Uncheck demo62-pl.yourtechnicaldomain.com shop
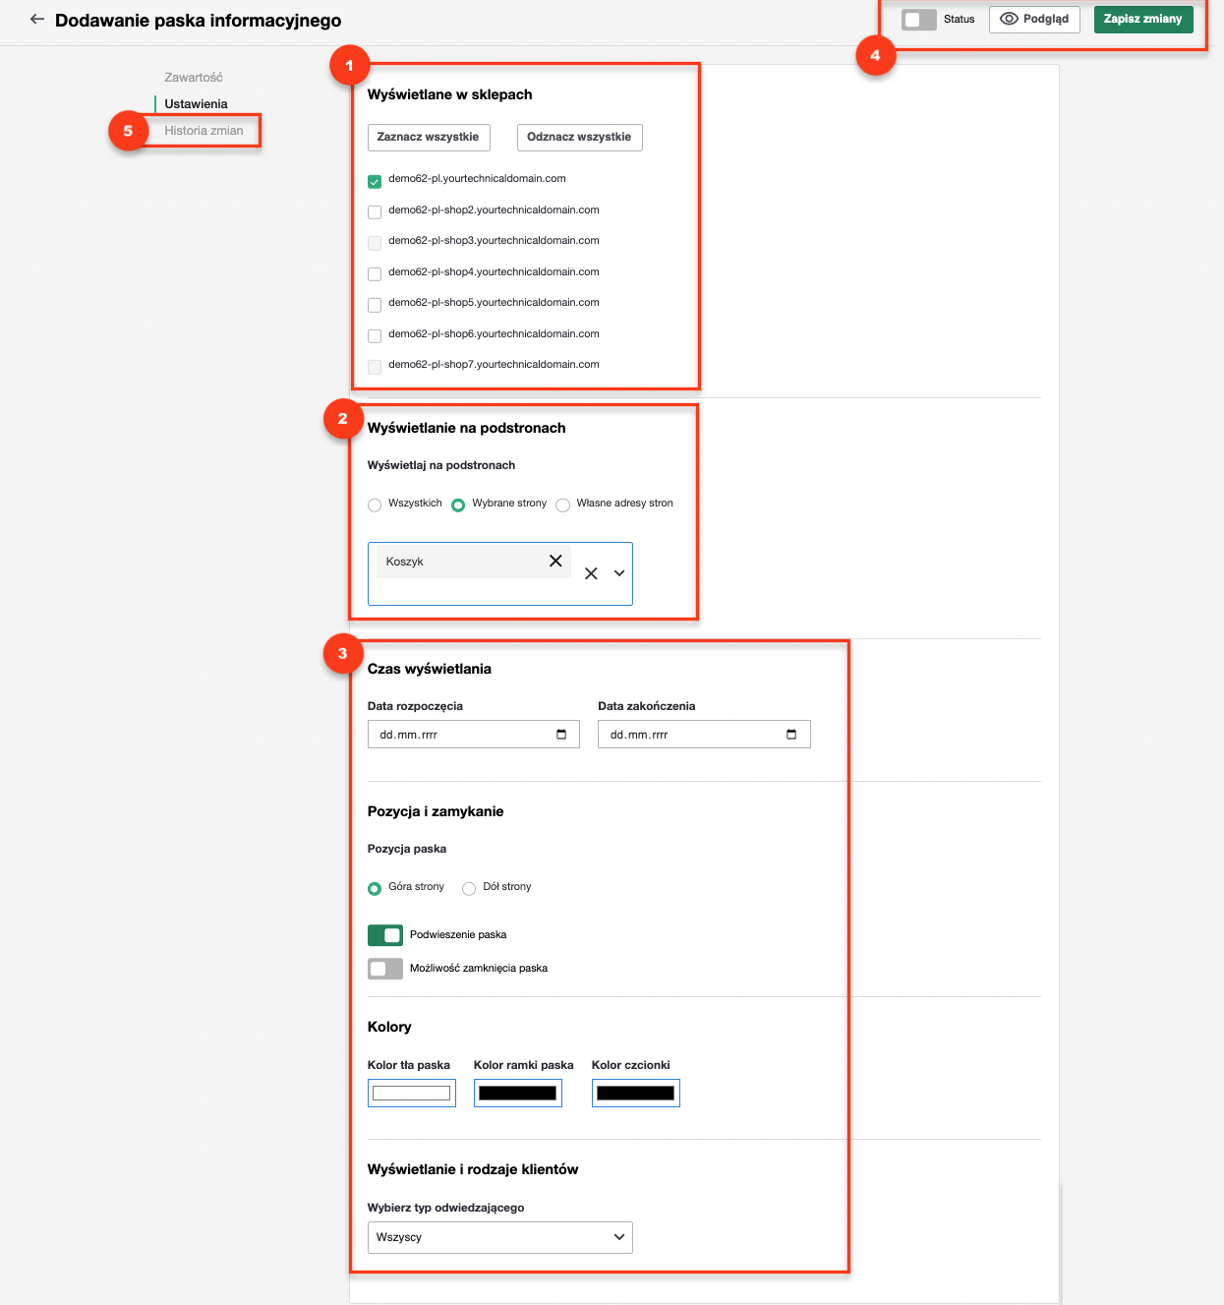Viewport: 1224px width, 1305px height. pos(375,181)
